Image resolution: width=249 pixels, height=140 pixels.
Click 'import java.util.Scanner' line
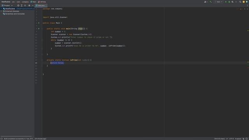pyautogui.click(x=55, y=17)
